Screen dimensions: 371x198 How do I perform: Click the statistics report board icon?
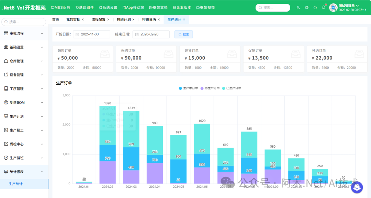click(x=6, y=172)
